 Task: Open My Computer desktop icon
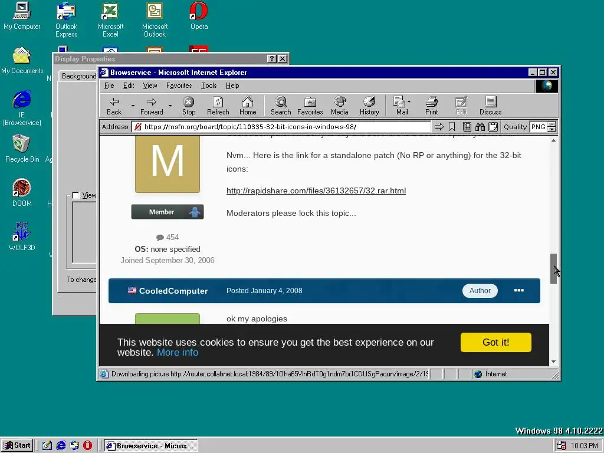point(22,16)
